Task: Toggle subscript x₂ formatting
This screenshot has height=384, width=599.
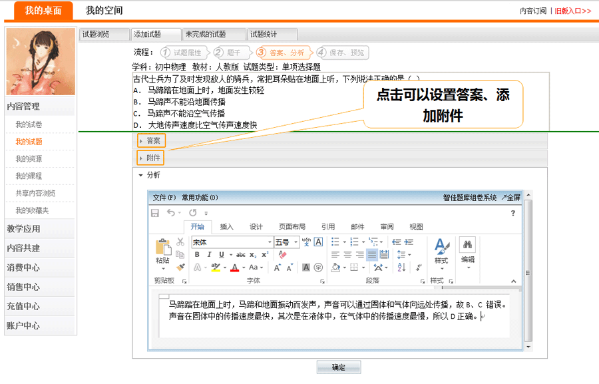Action: (x=254, y=255)
